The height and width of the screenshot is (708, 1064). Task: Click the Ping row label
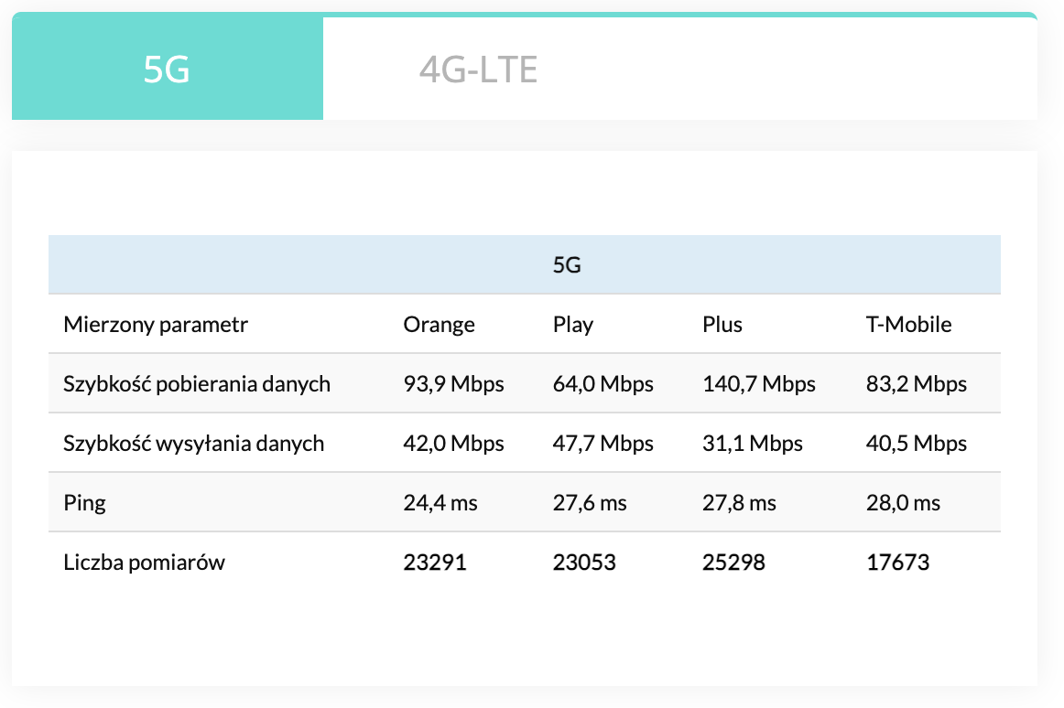point(84,503)
